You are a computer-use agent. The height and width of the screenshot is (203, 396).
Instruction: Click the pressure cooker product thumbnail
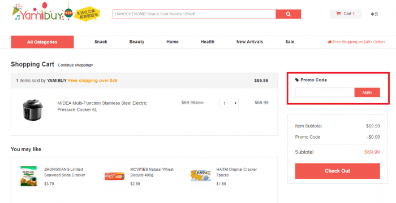[x=33, y=110]
